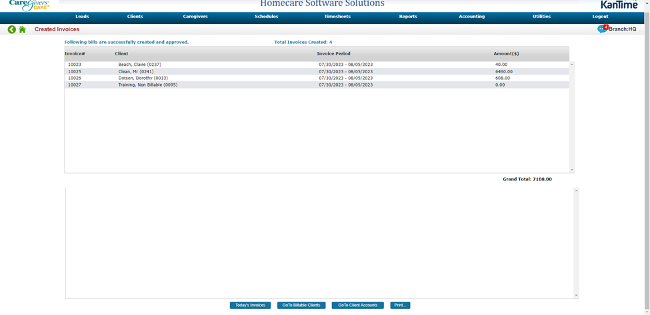The height and width of the screenshot is (315, 650).
Task: Open the Timesheets menu
Action: (337, 17)
